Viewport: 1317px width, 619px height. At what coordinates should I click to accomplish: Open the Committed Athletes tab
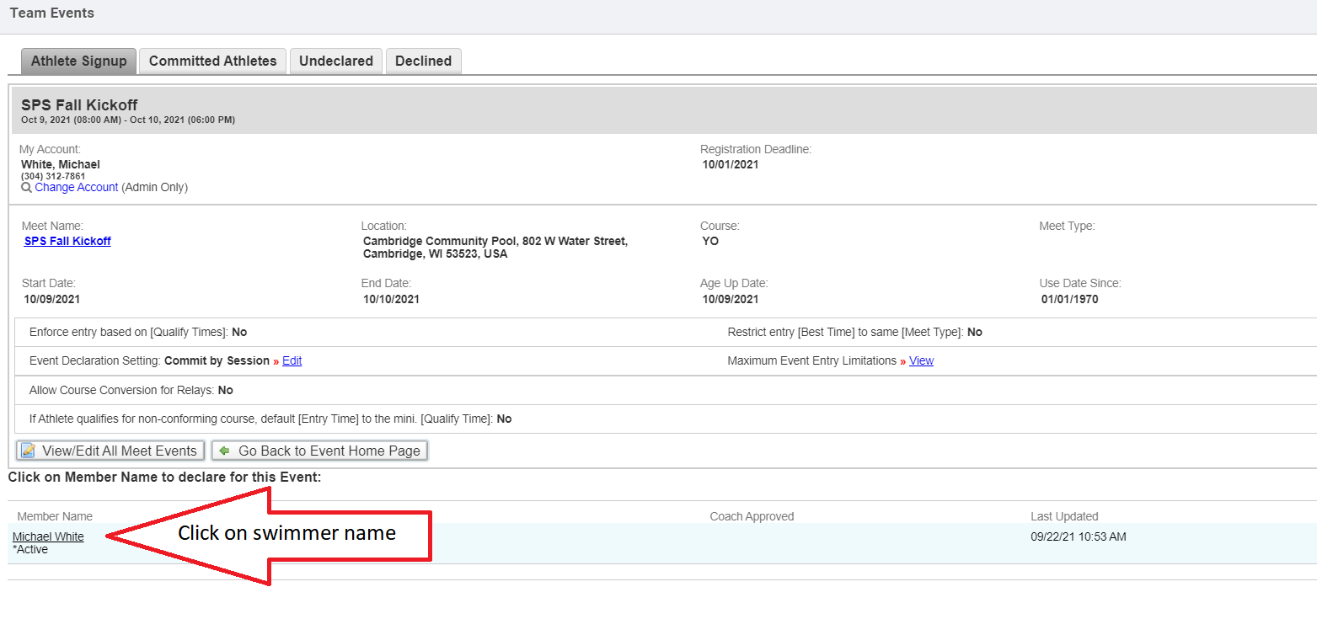pos(212,61)
